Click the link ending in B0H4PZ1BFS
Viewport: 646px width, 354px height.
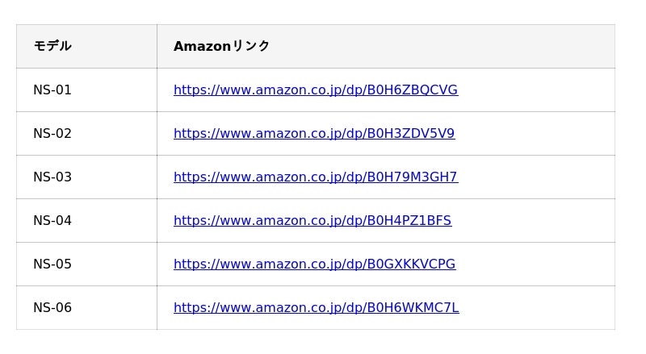[x=313, y=221]
